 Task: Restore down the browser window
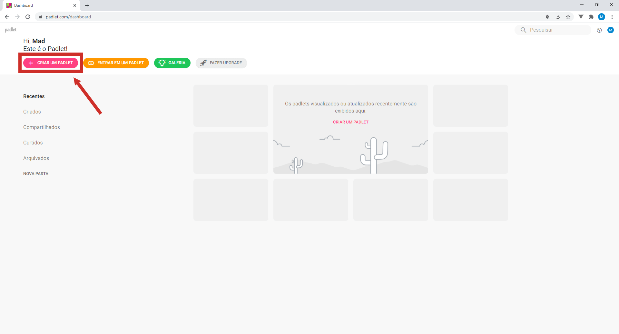pos(597,5)
